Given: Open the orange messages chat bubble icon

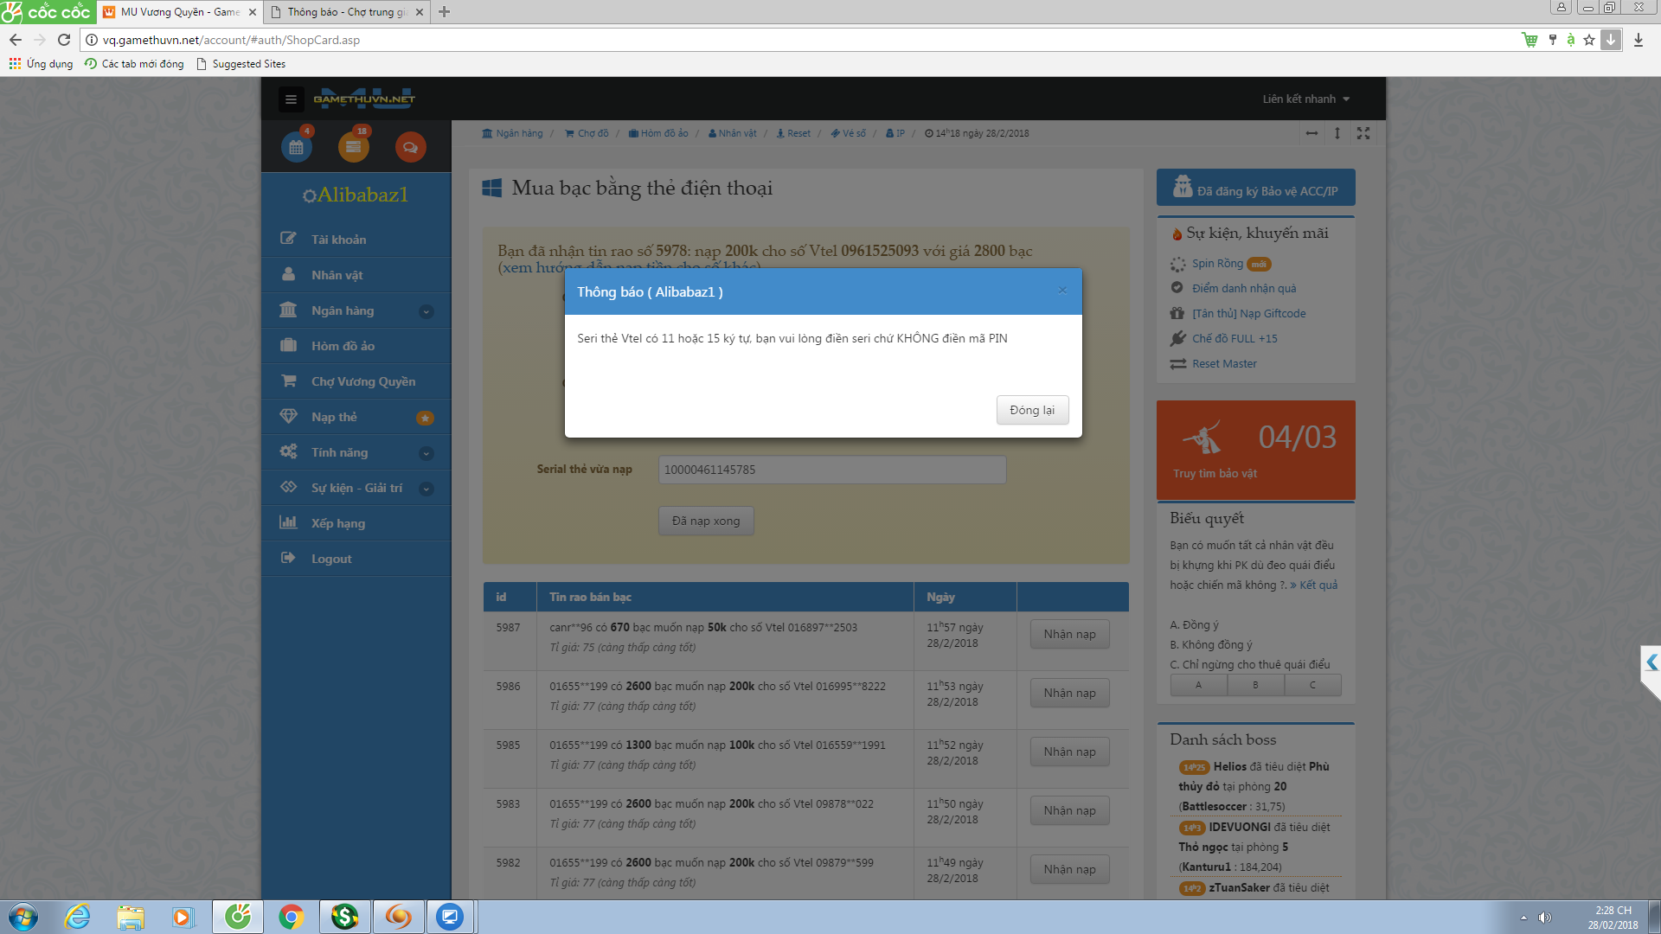Looking at the screenshot, I should coord(410,147).
